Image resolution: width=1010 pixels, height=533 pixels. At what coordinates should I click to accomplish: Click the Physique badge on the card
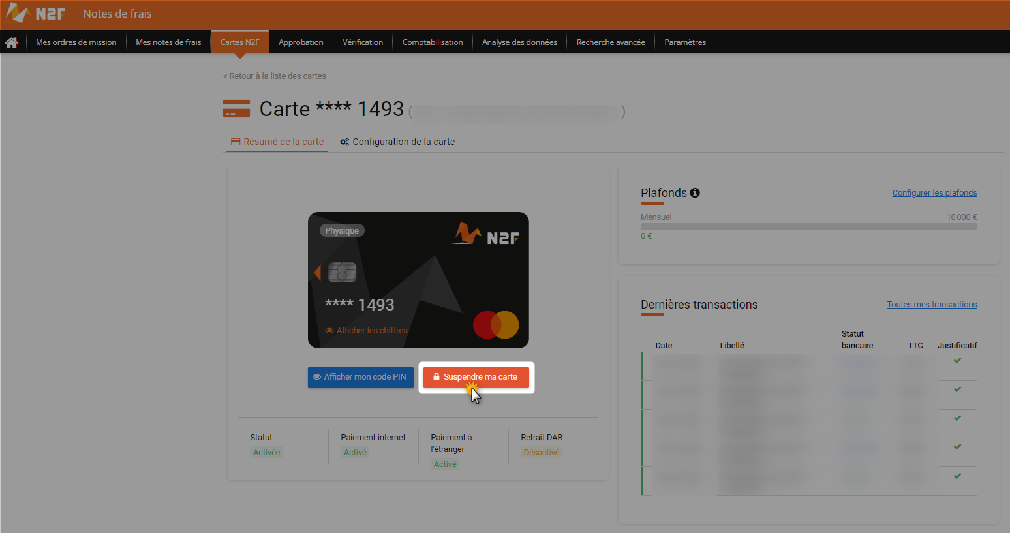(x=342, y=231)
